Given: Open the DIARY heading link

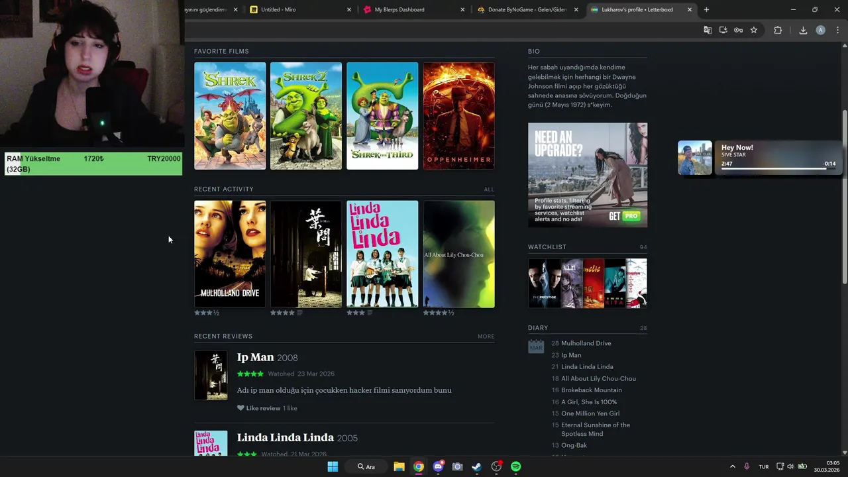Looking at the screenshot, I should coord(538,328).
